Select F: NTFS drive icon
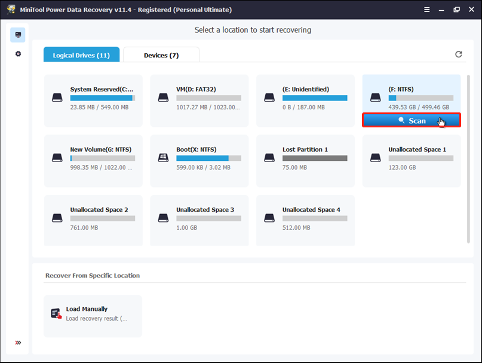This screenshot has height=363, width=482. [x=375, y=97]
